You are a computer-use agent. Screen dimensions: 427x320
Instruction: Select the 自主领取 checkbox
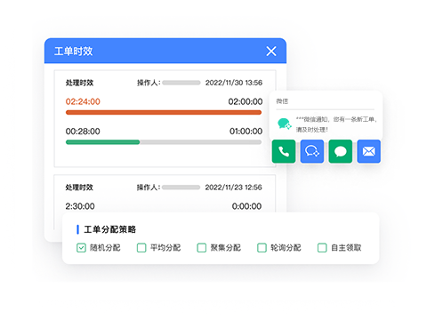pos(322,248)
